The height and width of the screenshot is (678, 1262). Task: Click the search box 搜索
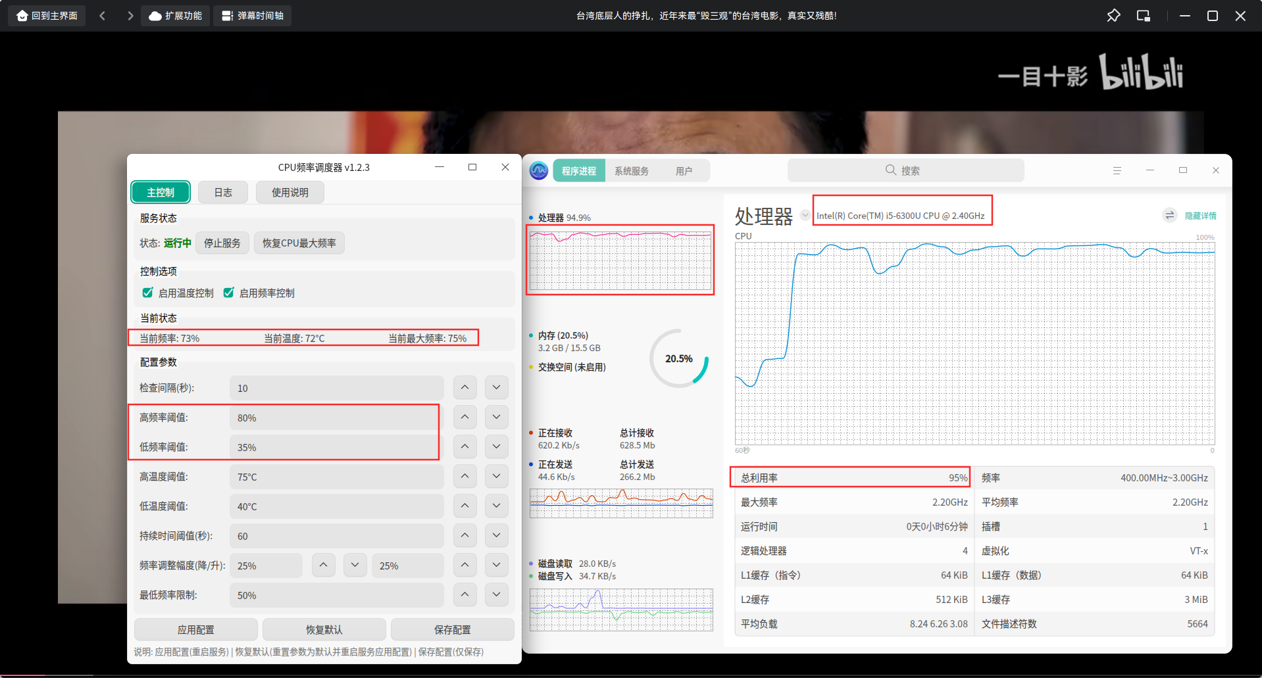905,170
